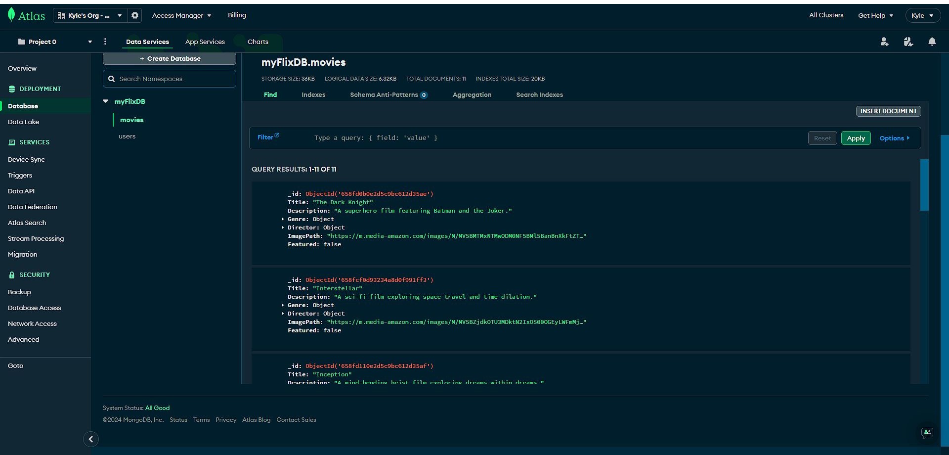Screen dimensions: 949x455
Task: Open Data API in sidebar
Action: [x=21, y=191]
